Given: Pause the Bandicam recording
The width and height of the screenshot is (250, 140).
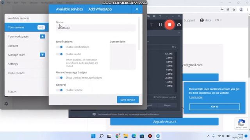Looking at the screenshot, I should pos(160,24).
